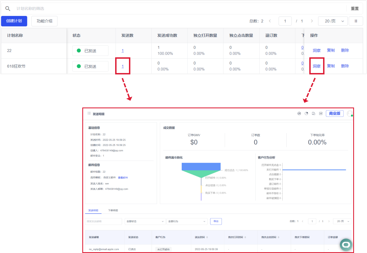Click the 618狂欢节 plan name cell
The height and width of the screenshot is (253, 367).
tap(16, 66)
